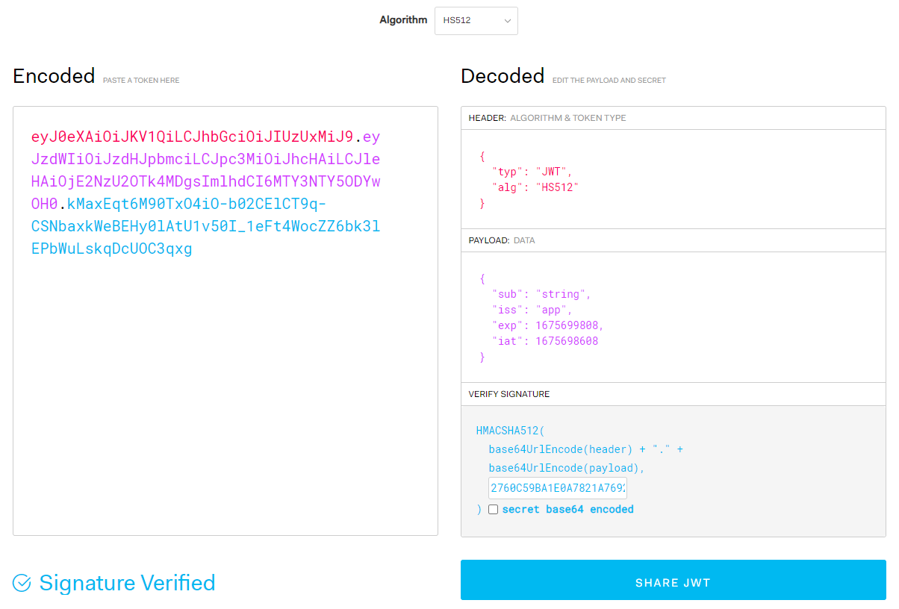Click the base64UrlEncode(header) line

coord(586,449)
